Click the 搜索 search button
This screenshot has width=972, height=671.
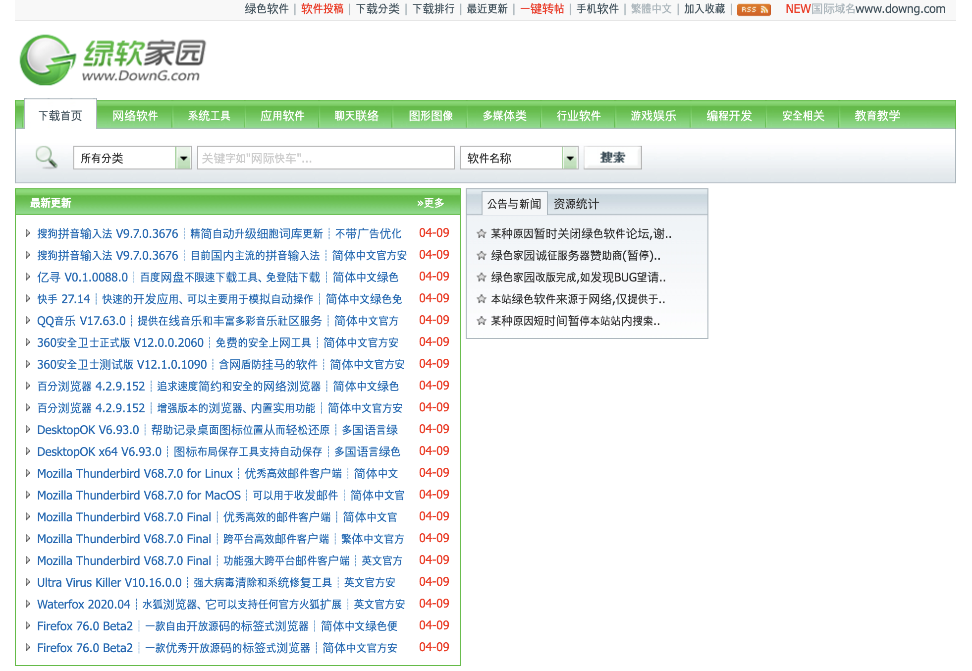click(612, 158)
